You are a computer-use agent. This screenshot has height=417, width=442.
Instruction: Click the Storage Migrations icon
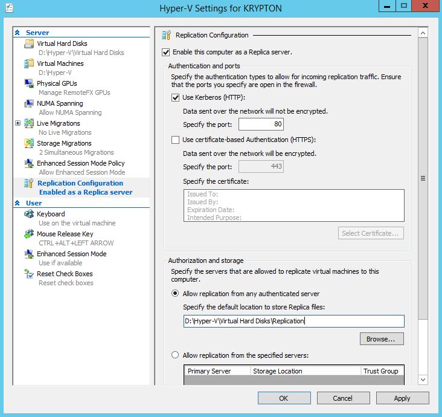29,143
